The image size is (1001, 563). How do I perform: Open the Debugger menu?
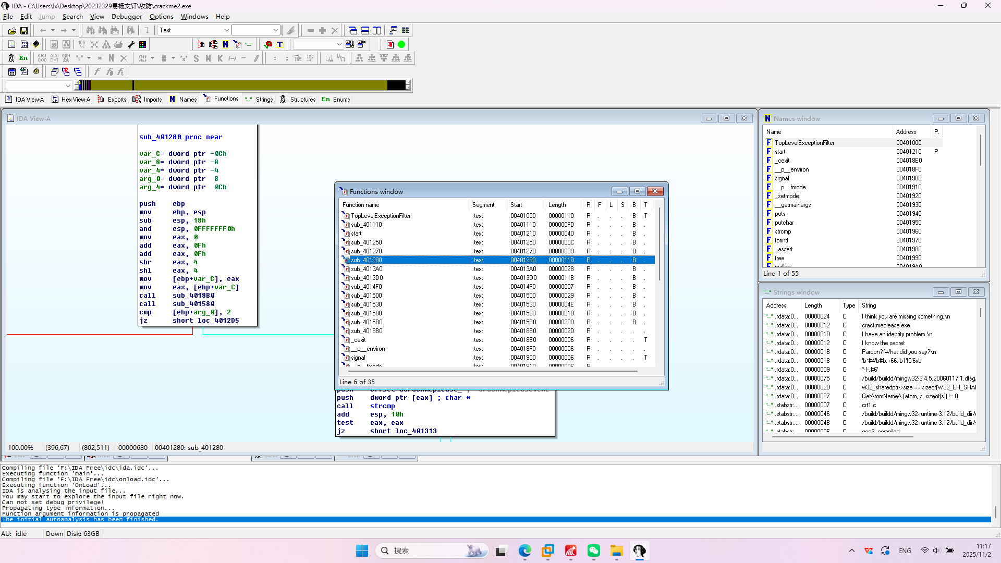[127, 17]
